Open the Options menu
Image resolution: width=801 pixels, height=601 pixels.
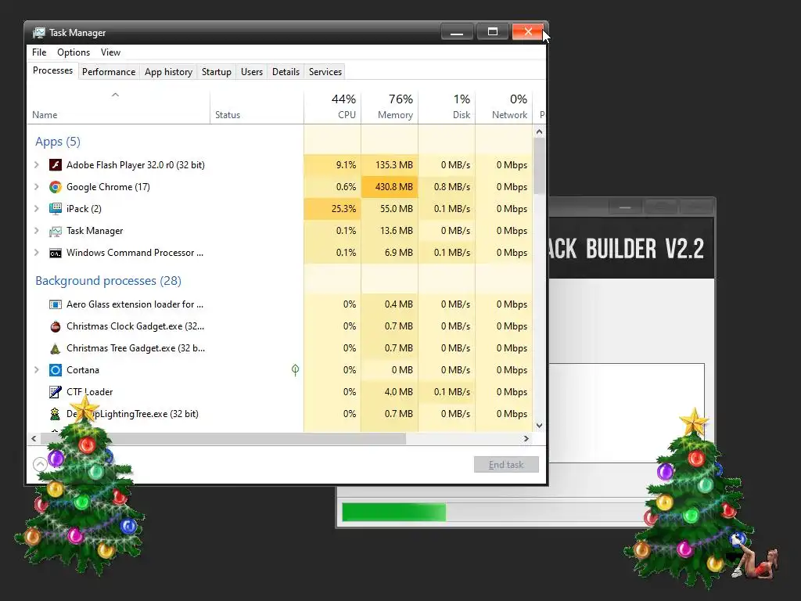pyautogui.click(x=74, y=52)
